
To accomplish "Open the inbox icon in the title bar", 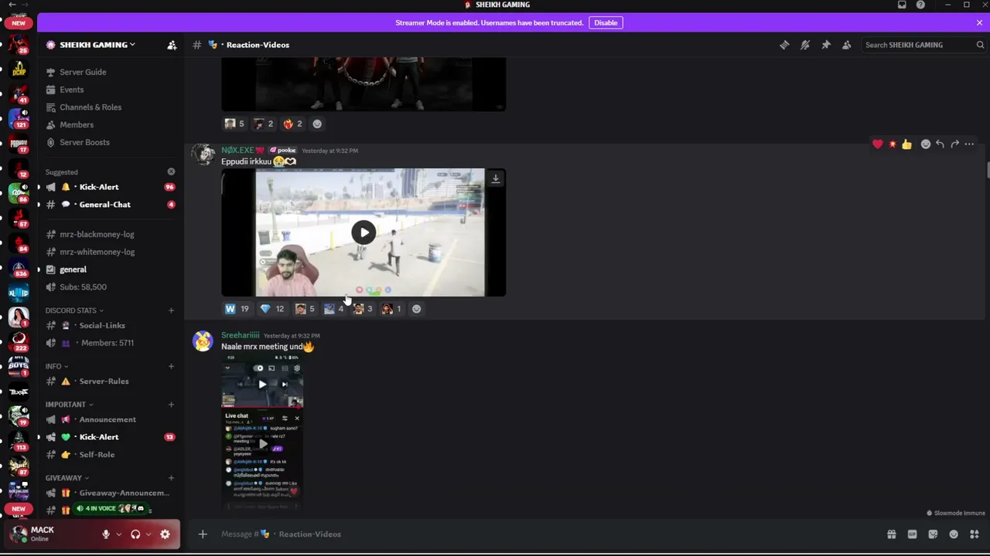I will coord(902,5).
